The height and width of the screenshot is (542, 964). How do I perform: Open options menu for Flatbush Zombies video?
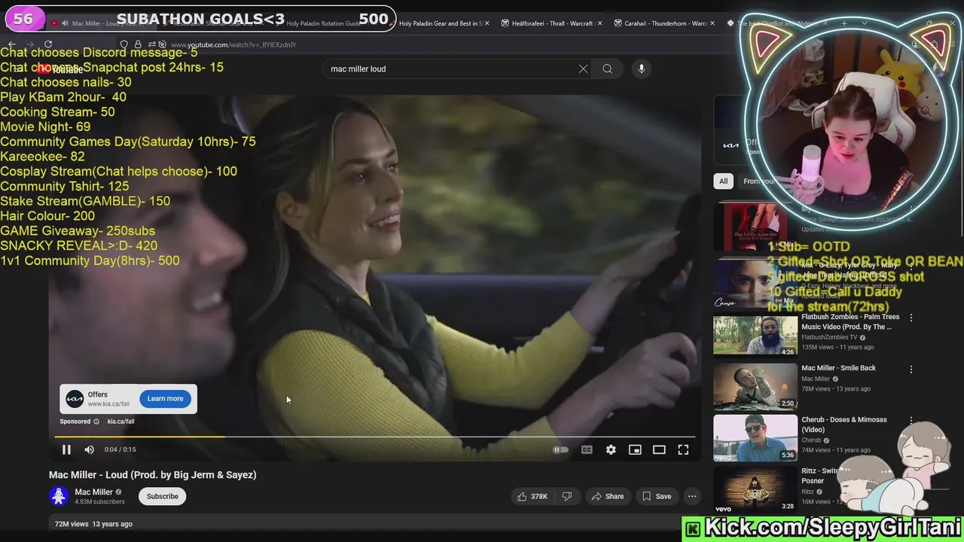point(911,318)
